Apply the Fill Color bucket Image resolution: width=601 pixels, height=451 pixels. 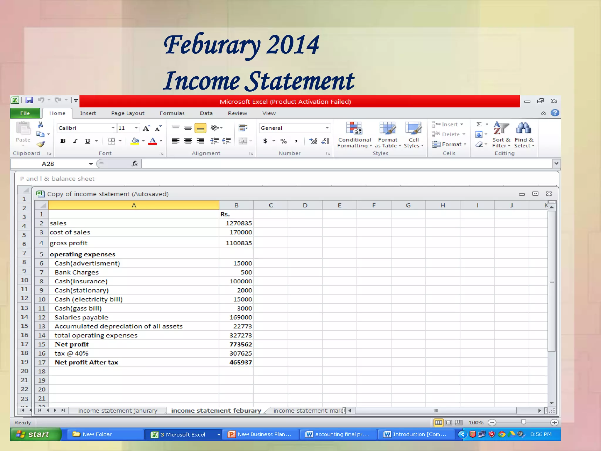pos(135,141)
